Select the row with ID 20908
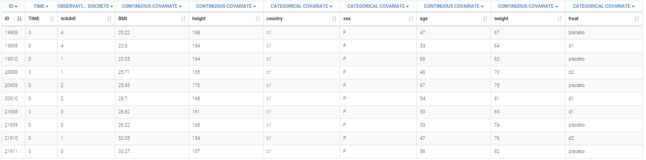 [11, 72]
